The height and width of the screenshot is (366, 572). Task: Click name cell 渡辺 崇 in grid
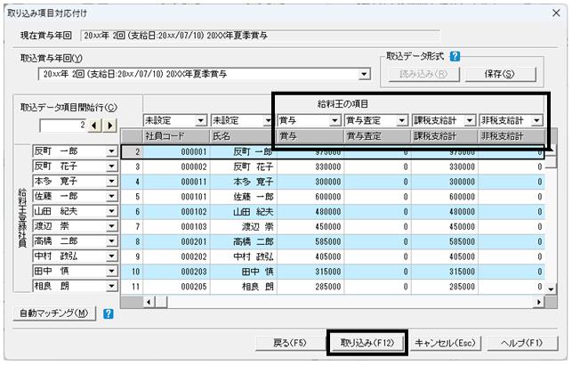(x=244, y=226)
